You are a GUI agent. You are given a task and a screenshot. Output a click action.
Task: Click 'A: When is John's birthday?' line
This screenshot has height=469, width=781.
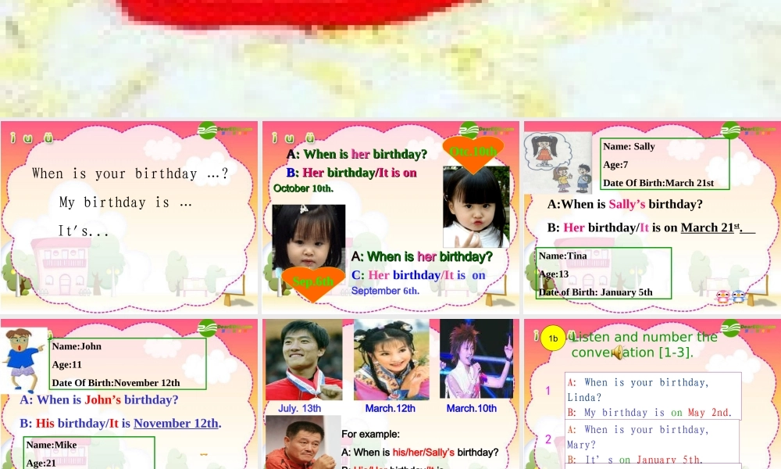pyautogui.click(x=98, y=399)
